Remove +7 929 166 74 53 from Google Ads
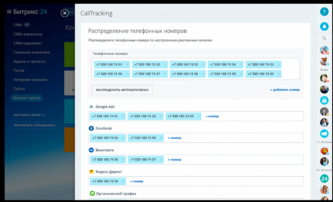This screenshot has width=333, height=202. click(199, 116)
